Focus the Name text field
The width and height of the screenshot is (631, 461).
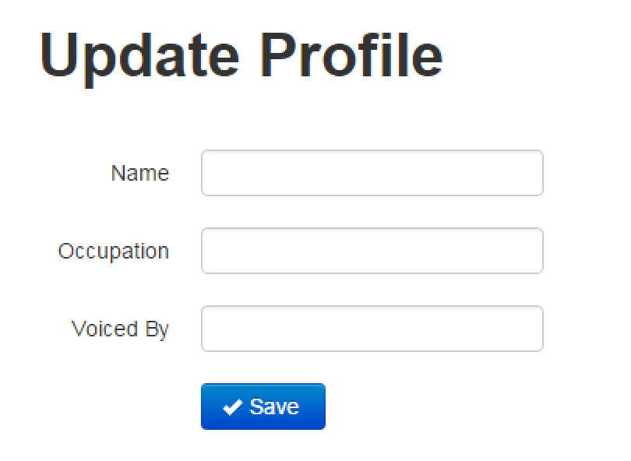372,173
